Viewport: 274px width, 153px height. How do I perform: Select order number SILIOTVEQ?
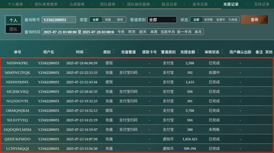(17, 120)
